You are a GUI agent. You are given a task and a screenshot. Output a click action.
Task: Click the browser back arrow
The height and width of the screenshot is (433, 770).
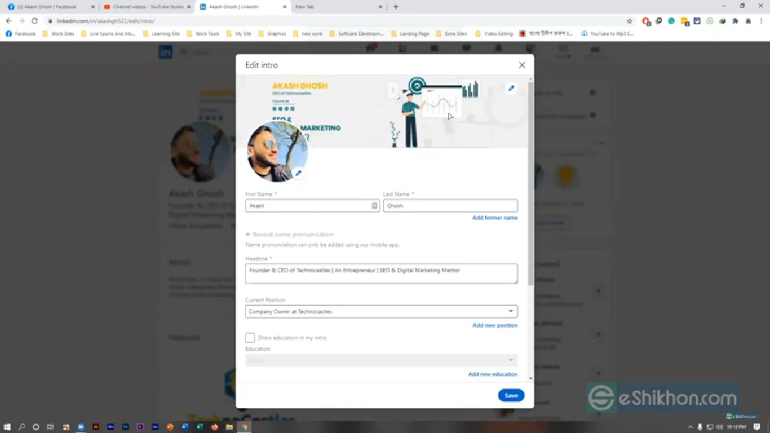point(8,21)
